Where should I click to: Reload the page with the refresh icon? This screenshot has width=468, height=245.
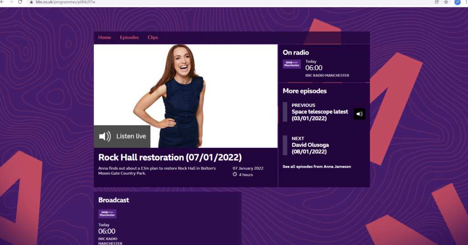20,2
